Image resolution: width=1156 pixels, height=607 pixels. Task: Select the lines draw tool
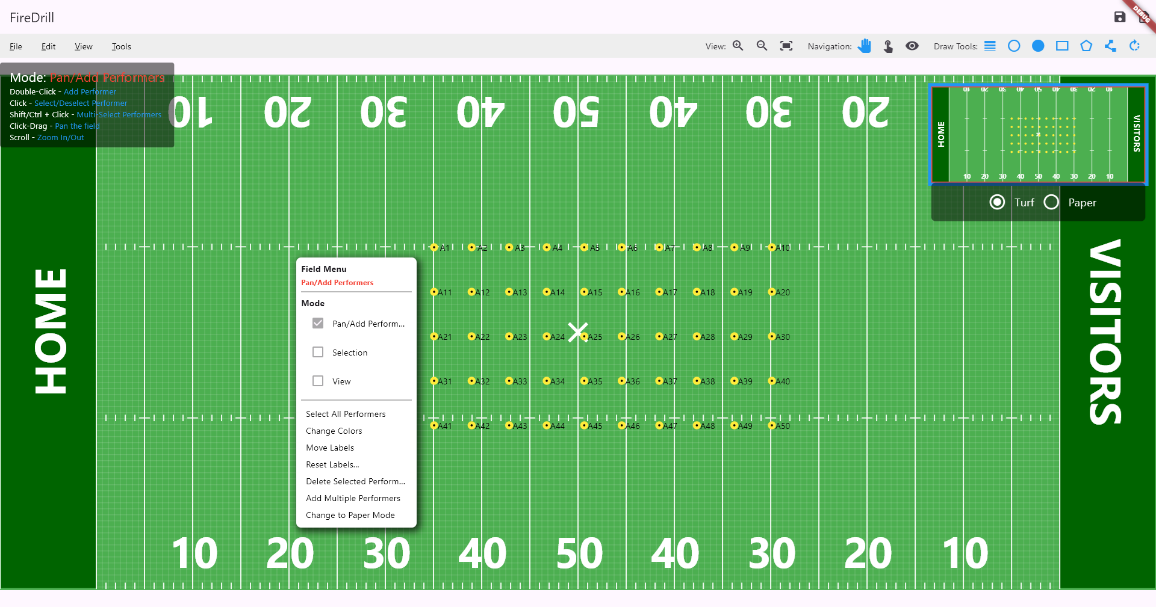click(990, 46)
